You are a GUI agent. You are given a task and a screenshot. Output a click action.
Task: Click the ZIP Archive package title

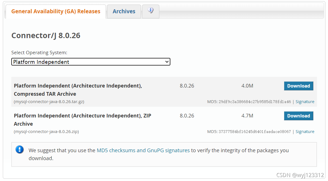pyautogui.click(x=82, y=119)
